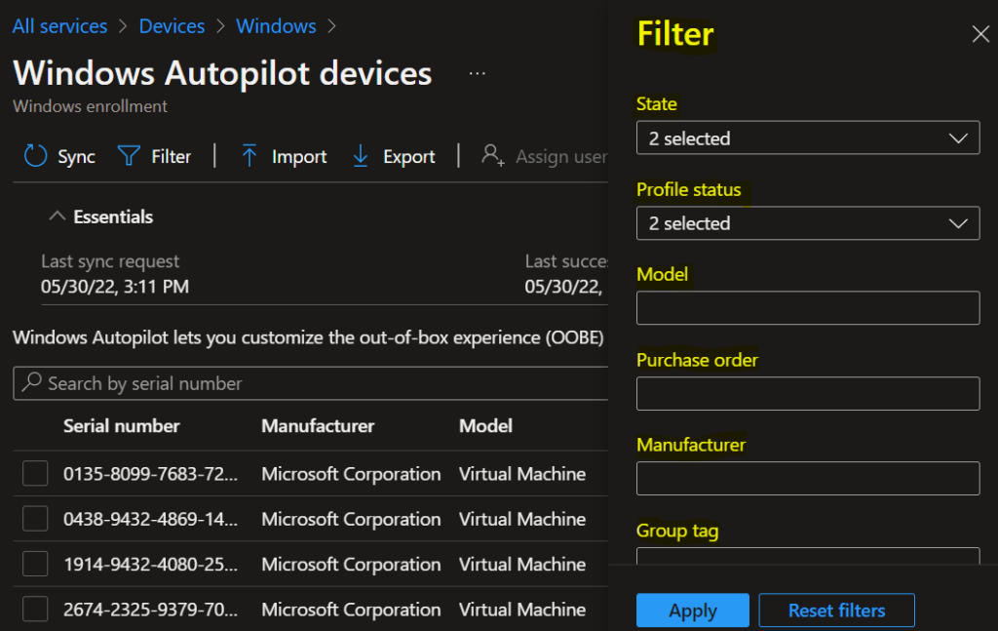Check the box for serial 0438-9432-4869-14...
This screenshot has height=631, width=998.
[35, 519]
